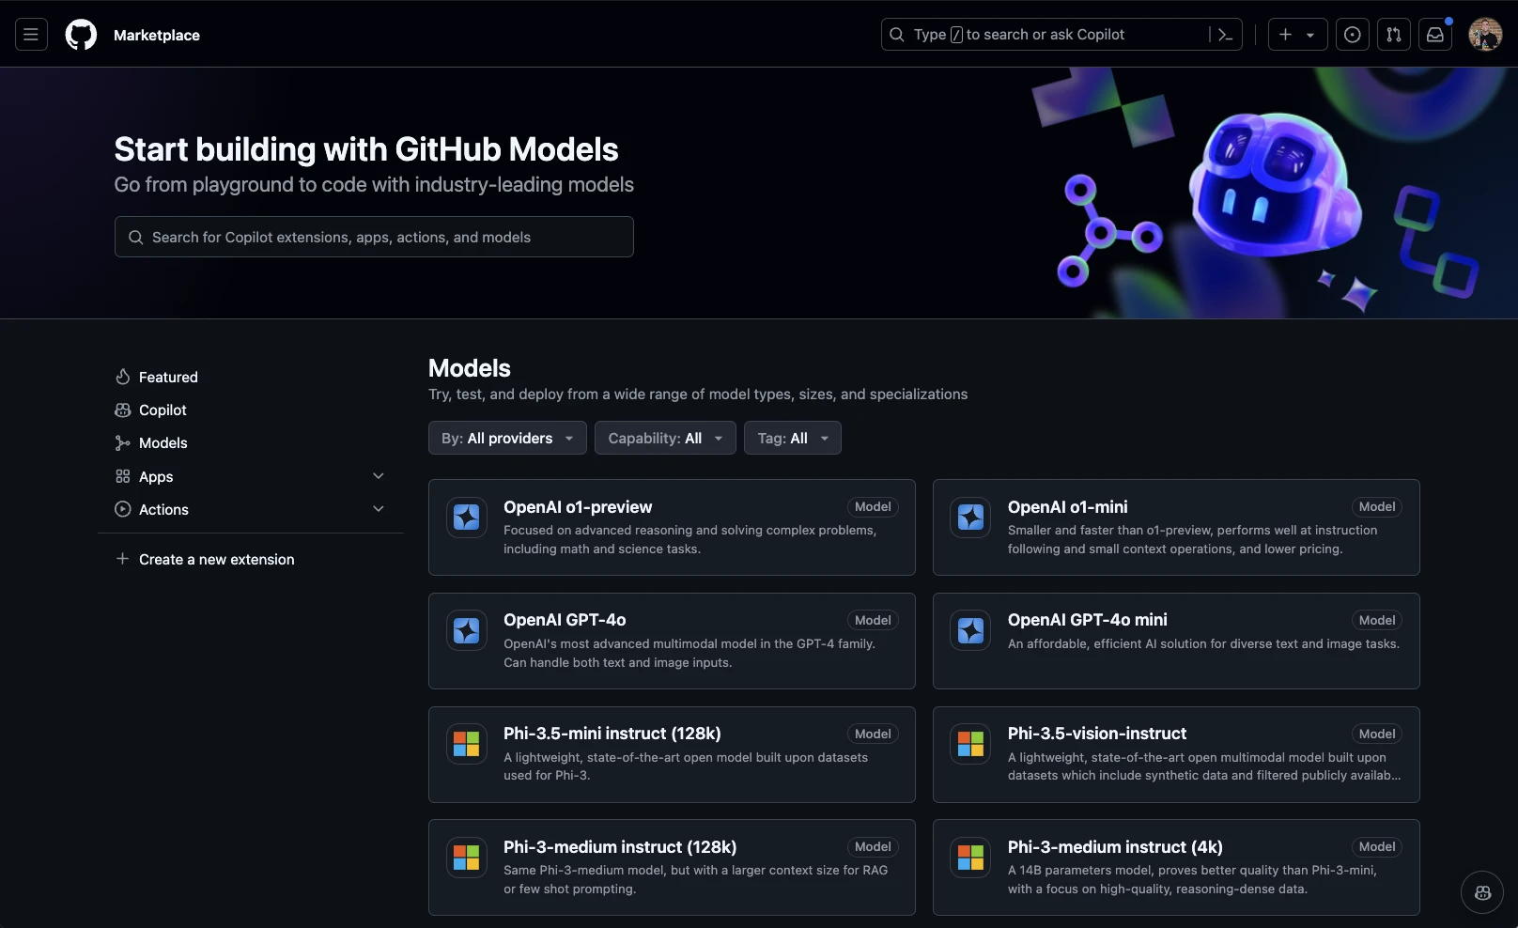
Task: Open the notifications inbox icon
Action: (x=1435, y=35)
